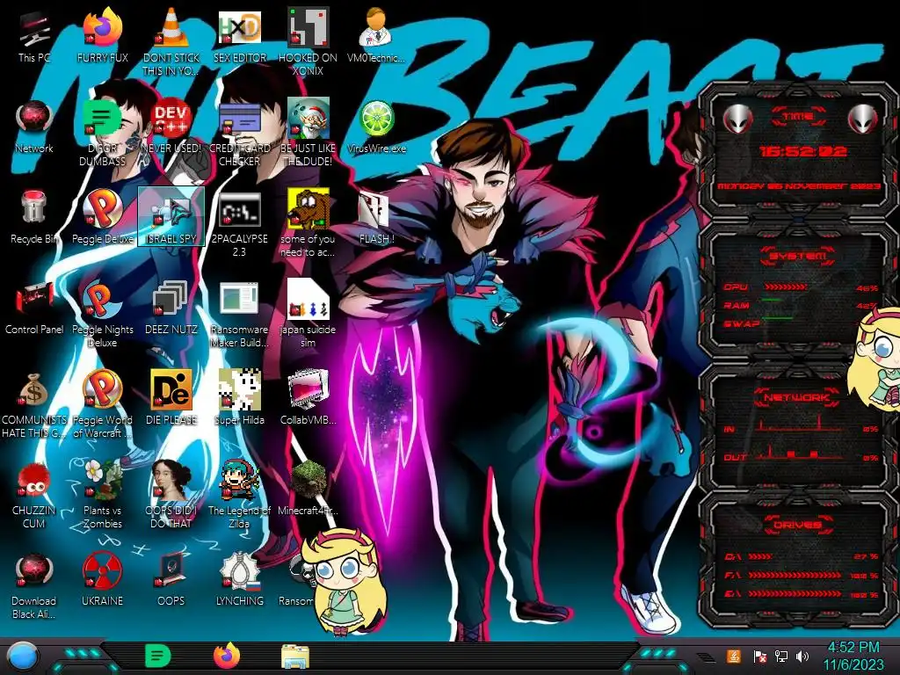Open the Recycle Bin
The image size is (900, 675).
34,217
